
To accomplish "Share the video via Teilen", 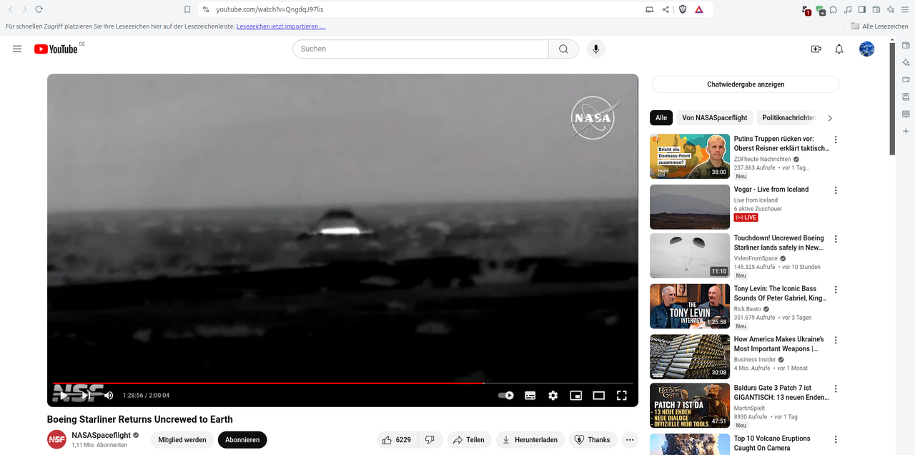I will tap(470, 440).
